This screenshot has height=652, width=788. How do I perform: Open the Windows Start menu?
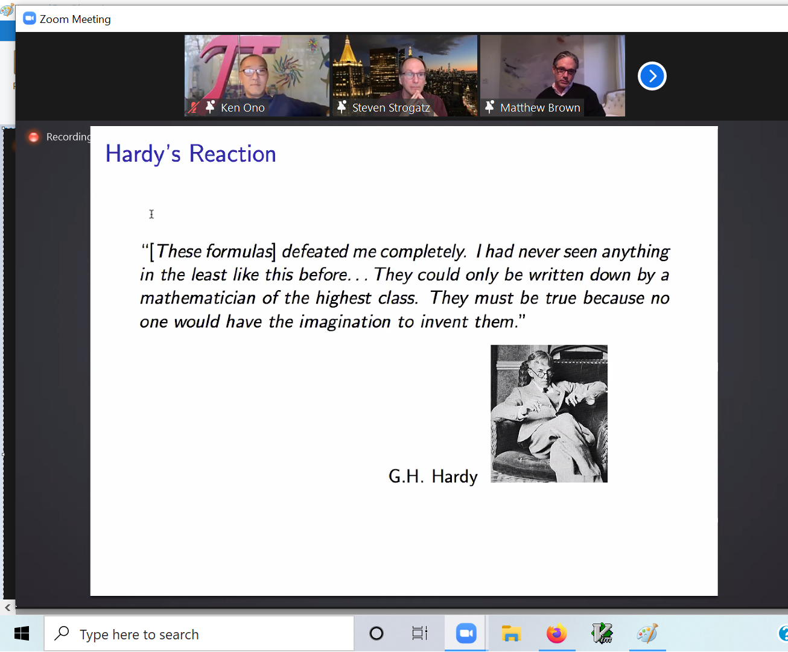(x=22, y=633)
